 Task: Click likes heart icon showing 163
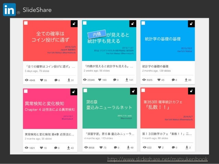click(100, 80)
